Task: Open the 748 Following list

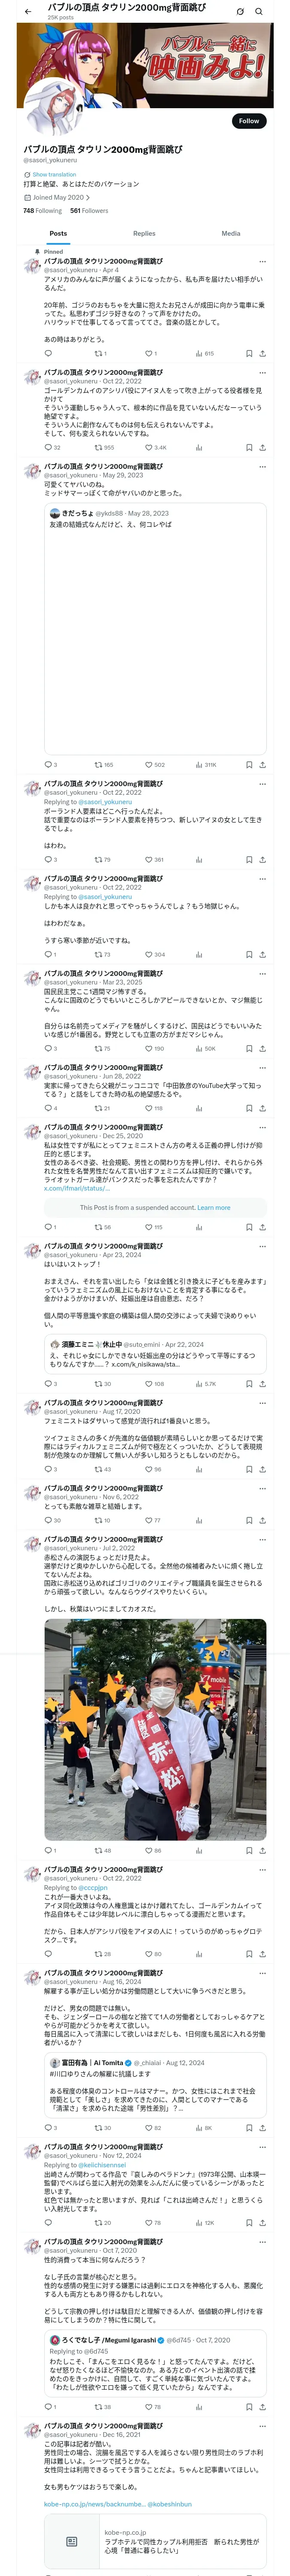Action: (43, 211)
